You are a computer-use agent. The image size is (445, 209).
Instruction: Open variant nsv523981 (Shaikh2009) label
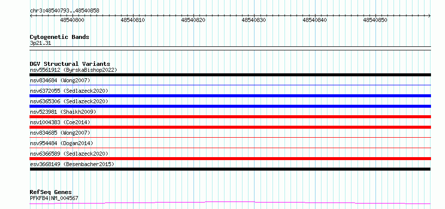point(63,112)
